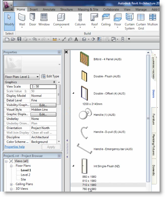This screenshot has height=197, width=165.
Task: Select the Component tool icon
Action: click(61, 17)
